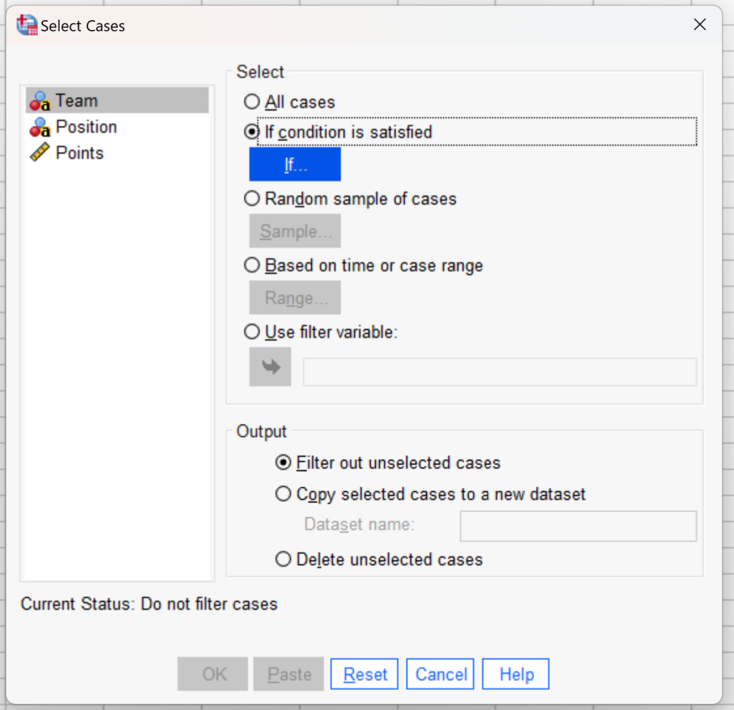Screen dimensions: 734x710
Task: Select the All cases option
Action: click(252, 101)
